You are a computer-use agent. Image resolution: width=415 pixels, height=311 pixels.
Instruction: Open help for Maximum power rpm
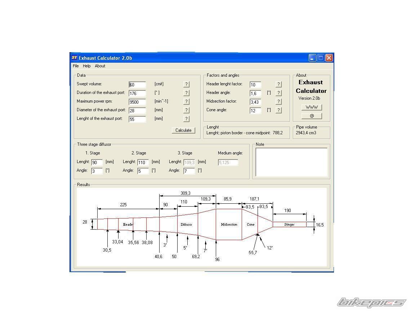click(x=186, y=102)
